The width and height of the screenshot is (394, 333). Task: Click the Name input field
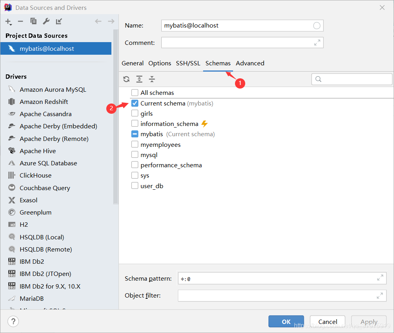242,26
